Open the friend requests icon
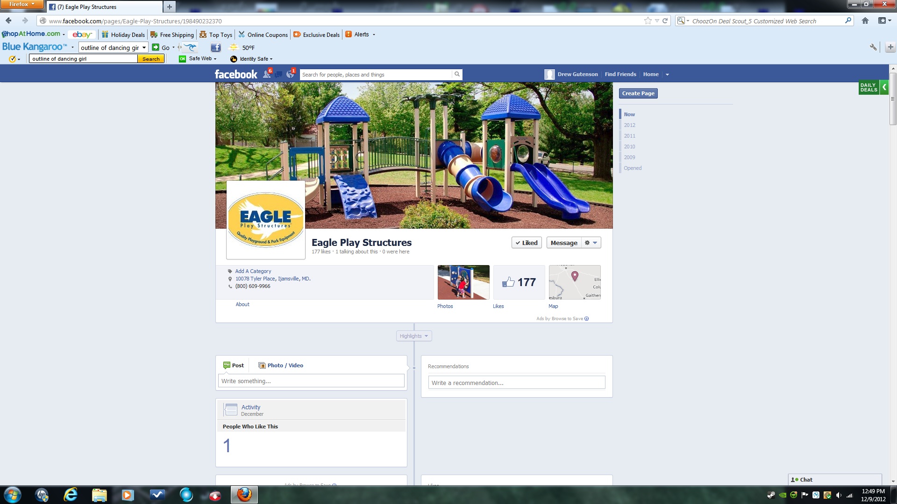Image resolution: width=897 pixels, height=504 pixels. (x=267, y=74)
